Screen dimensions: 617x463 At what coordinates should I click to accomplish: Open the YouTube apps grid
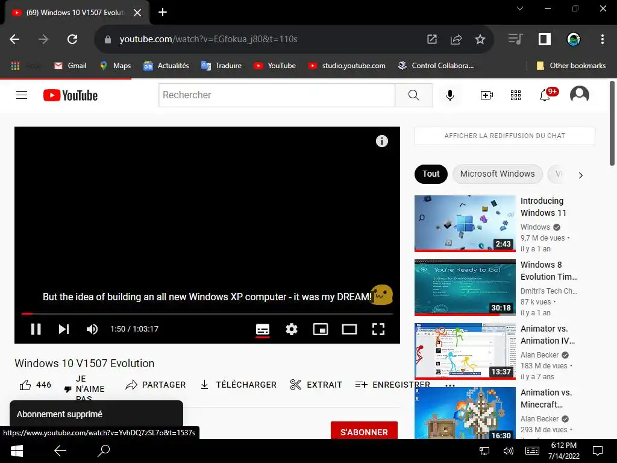(516, 95)
